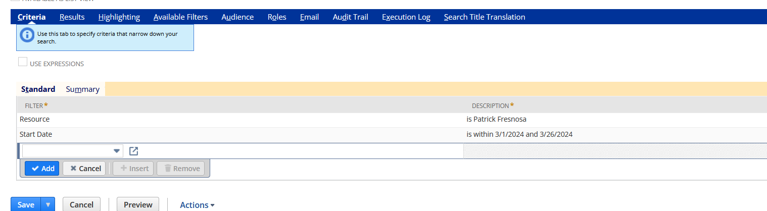Screen dimensions: 767x211
Task: Toggle the Available as List View checkbox
Action: 14,1
